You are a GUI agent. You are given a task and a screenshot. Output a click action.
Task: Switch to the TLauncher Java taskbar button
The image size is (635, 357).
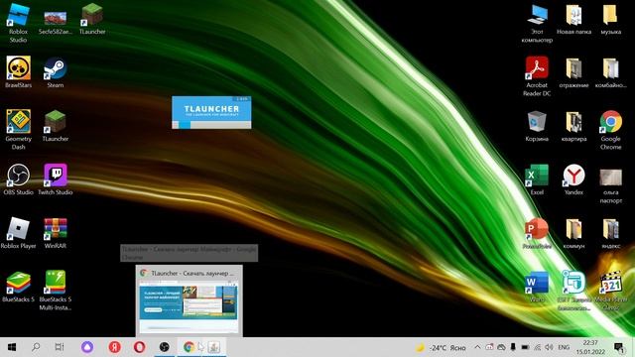pos(214,347)
